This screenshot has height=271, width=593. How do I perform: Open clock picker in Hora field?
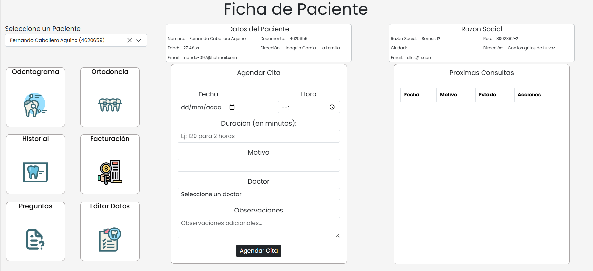pyautogui.click(x=332, y=107)
